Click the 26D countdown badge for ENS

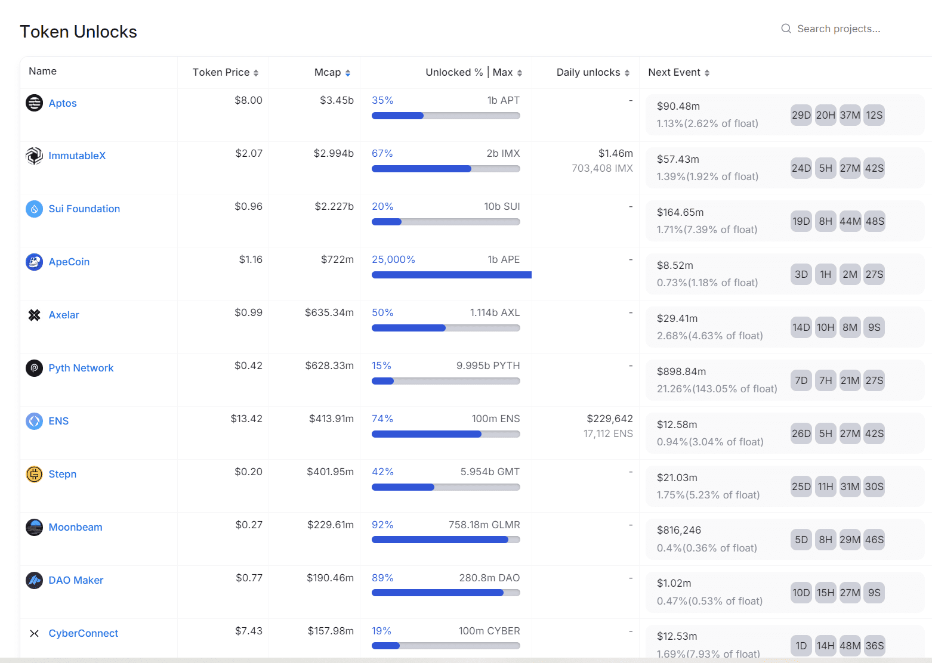tap(801, 433)
